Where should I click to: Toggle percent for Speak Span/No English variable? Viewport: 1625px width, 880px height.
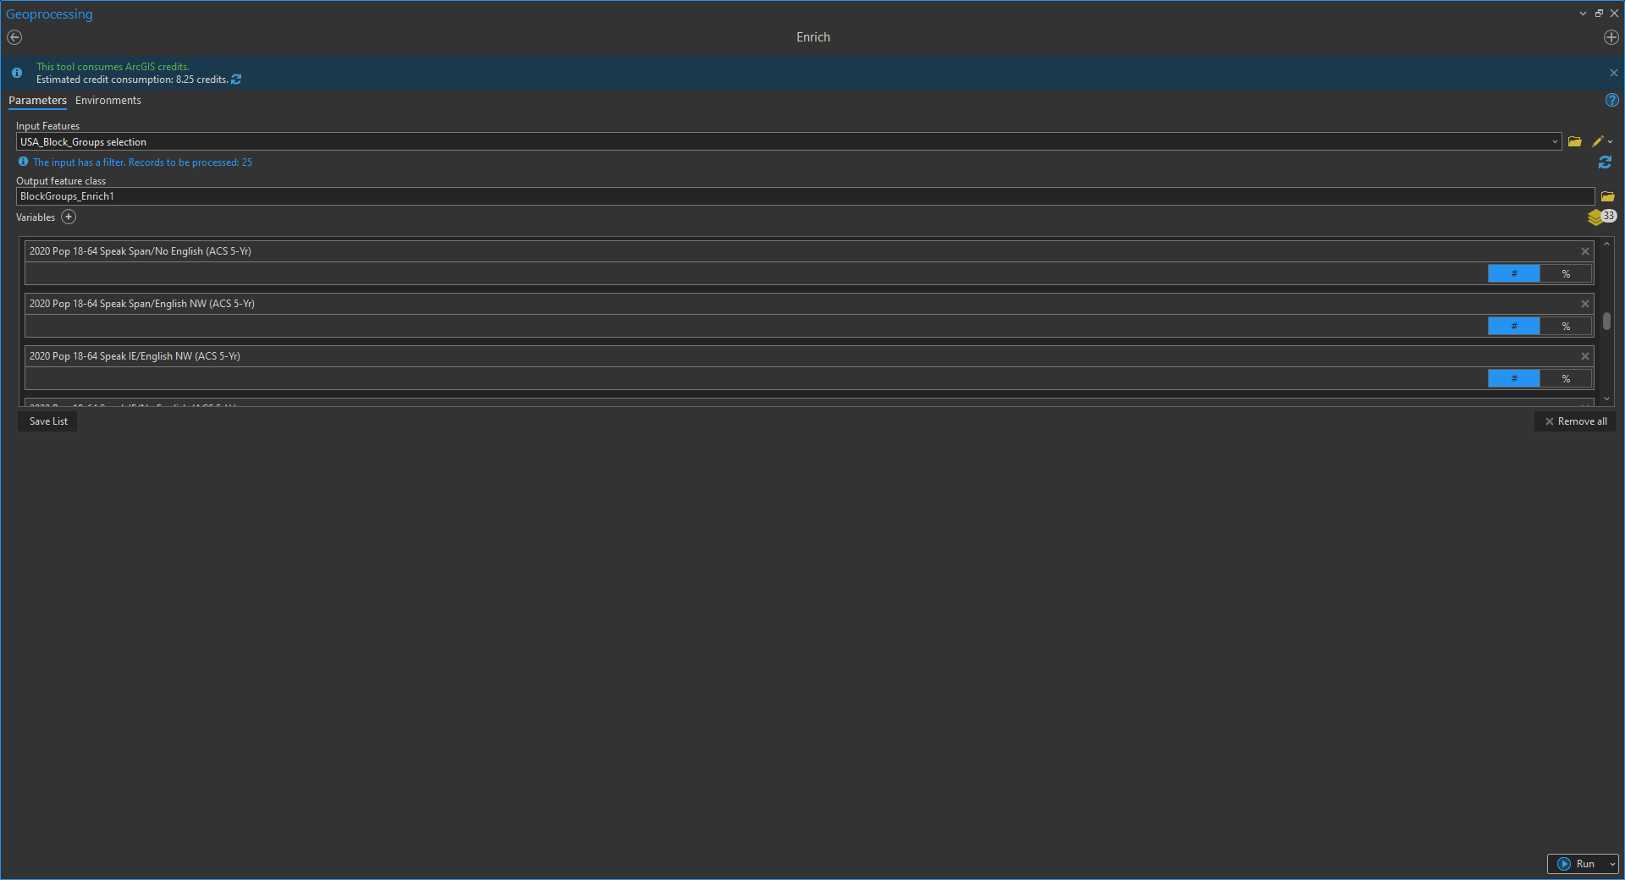tap(1566, 274)
